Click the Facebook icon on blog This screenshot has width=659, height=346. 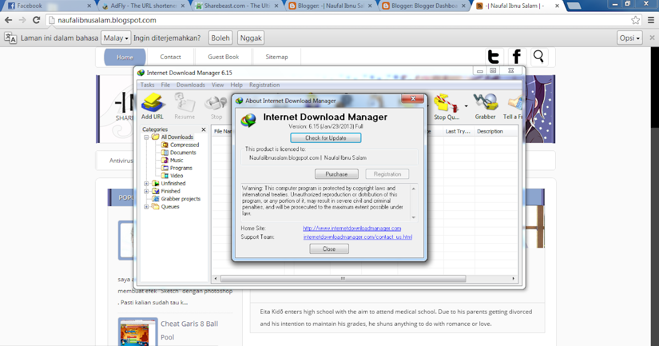click(517, 57)
